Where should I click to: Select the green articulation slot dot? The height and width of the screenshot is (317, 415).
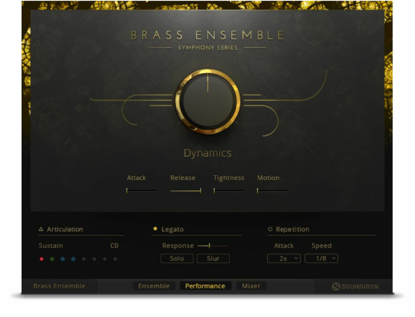click(x=52, y=259)
